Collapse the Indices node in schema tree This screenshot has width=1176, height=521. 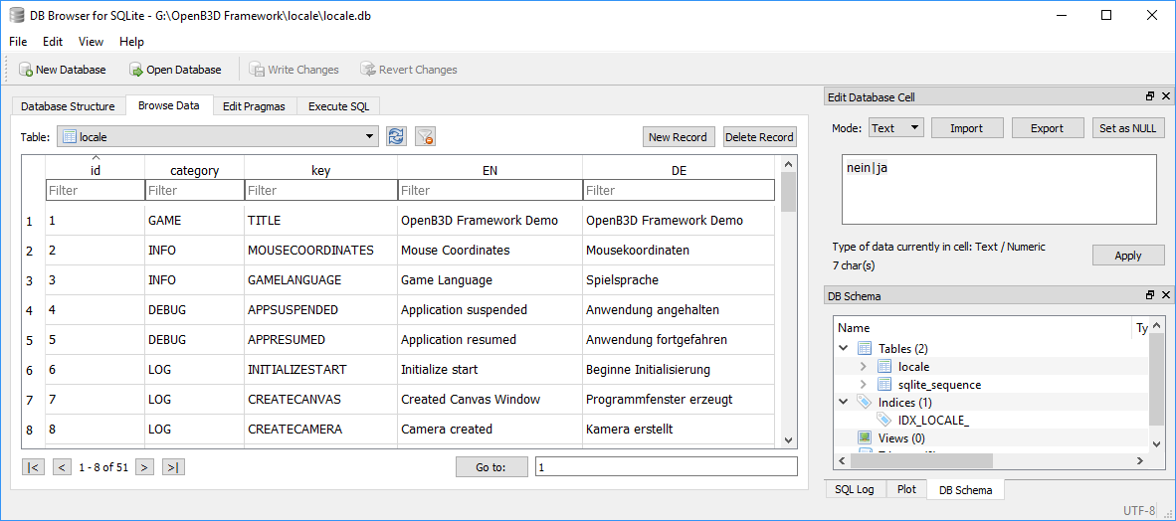pos(844,403)
